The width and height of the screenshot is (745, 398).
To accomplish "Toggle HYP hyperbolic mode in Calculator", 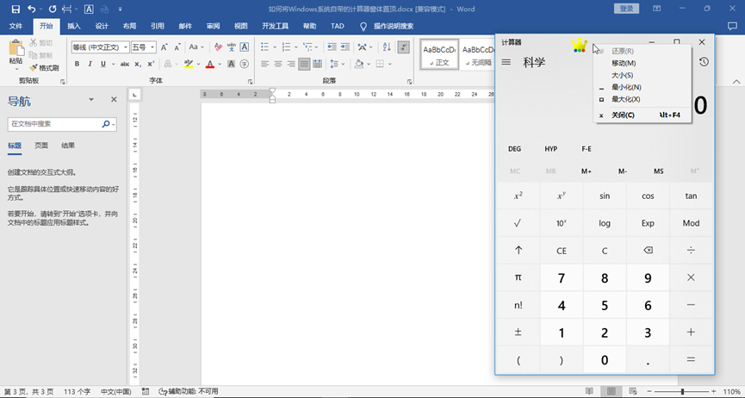I will 551,149.
